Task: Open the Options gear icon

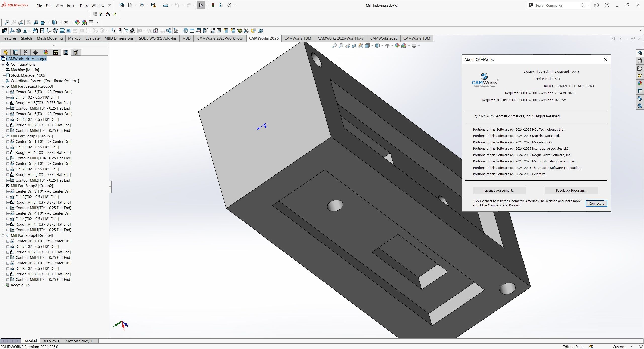Action: pos(229,5)
